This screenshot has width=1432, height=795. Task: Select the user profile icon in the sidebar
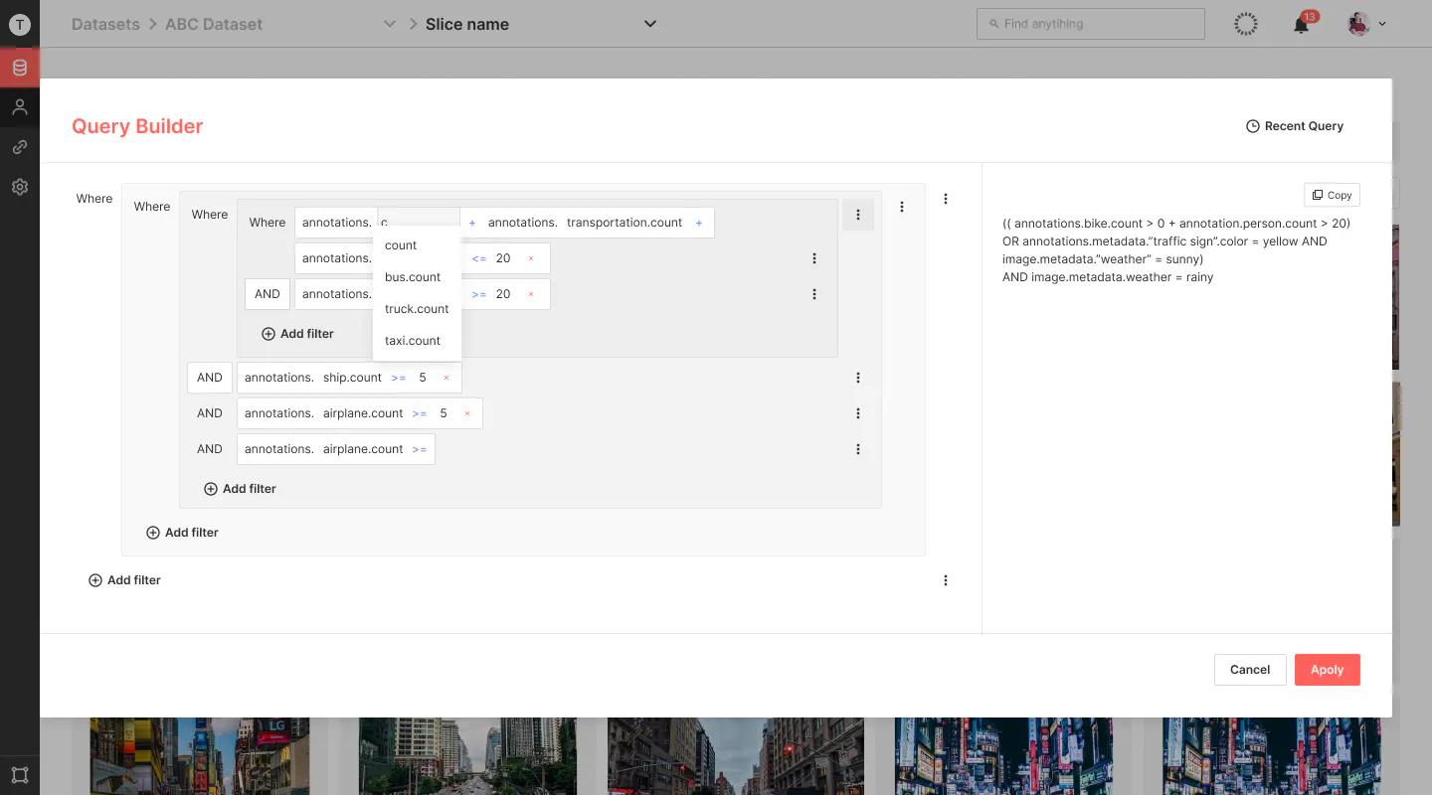20,106
